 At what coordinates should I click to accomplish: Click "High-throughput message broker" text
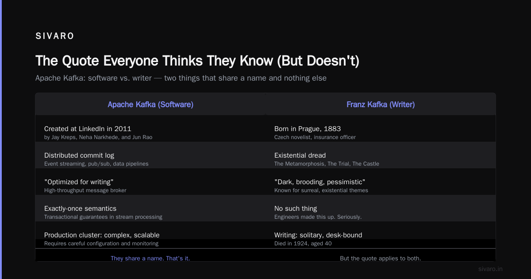[85, 190]
